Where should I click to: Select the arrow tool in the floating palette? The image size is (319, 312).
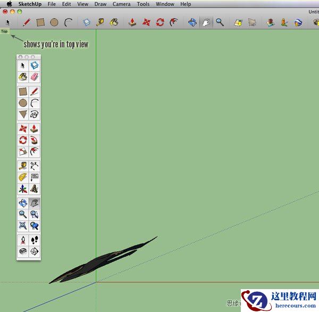[23, 65]
